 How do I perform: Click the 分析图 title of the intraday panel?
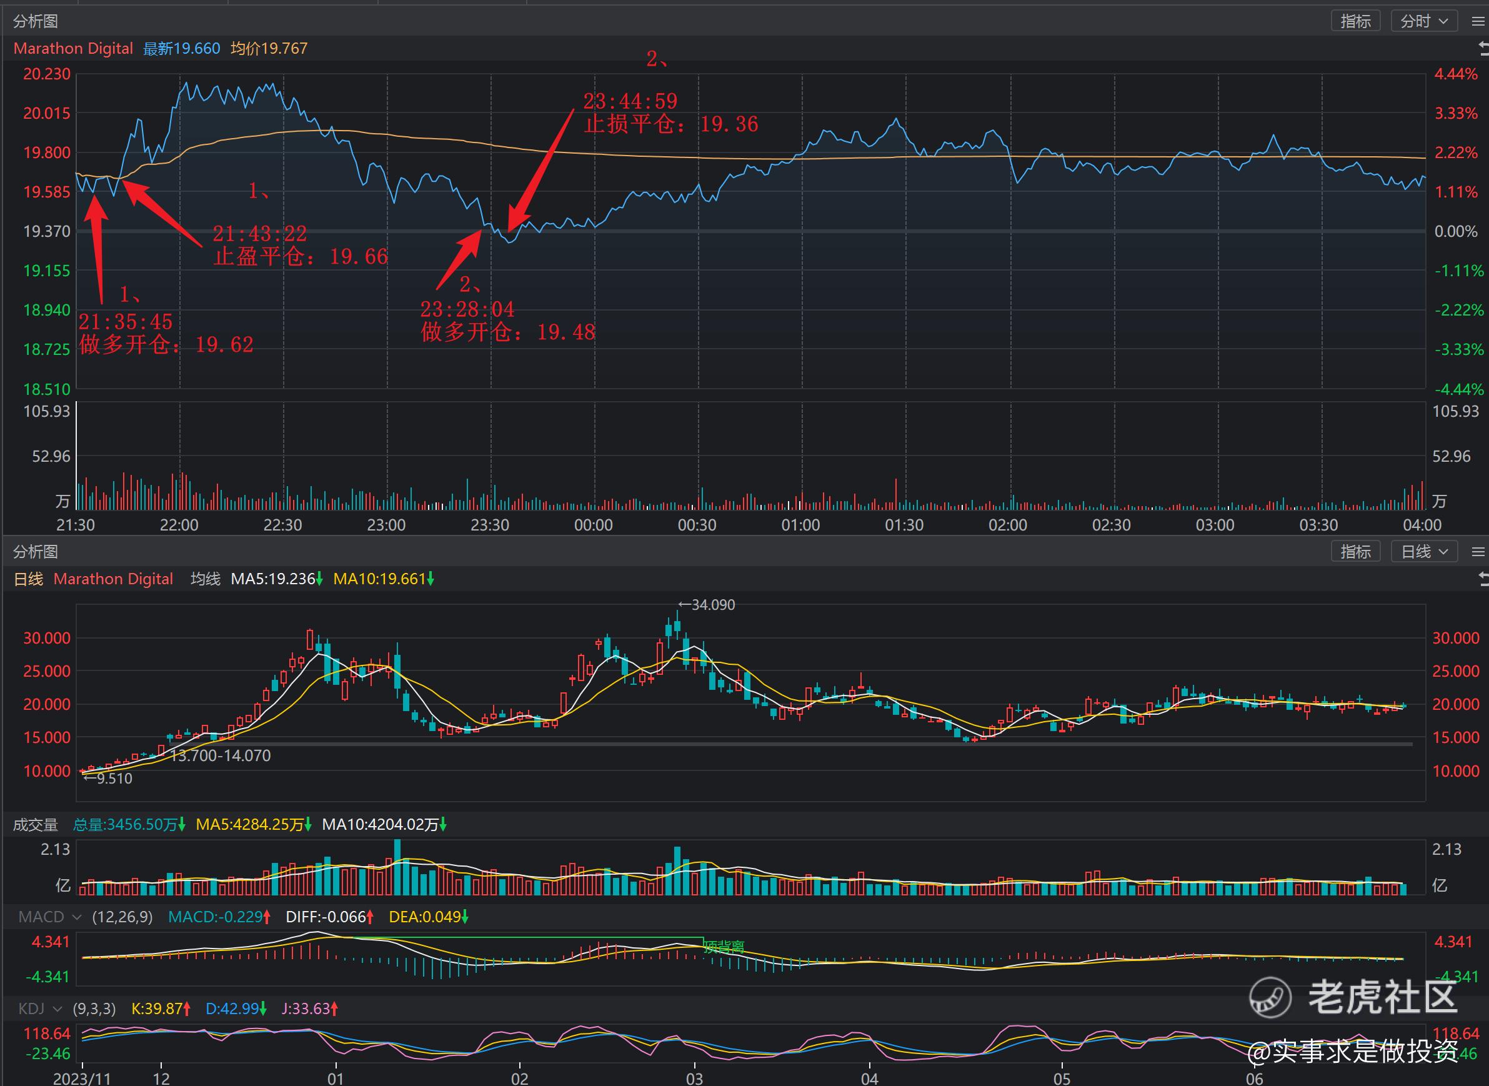36,21
